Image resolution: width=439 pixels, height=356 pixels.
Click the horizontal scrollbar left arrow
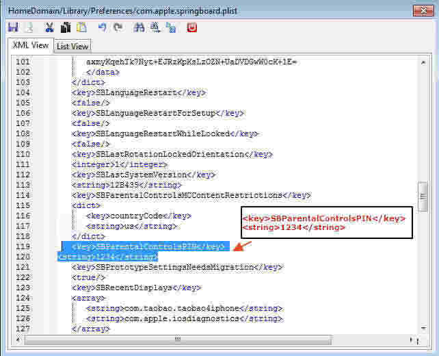18,340
